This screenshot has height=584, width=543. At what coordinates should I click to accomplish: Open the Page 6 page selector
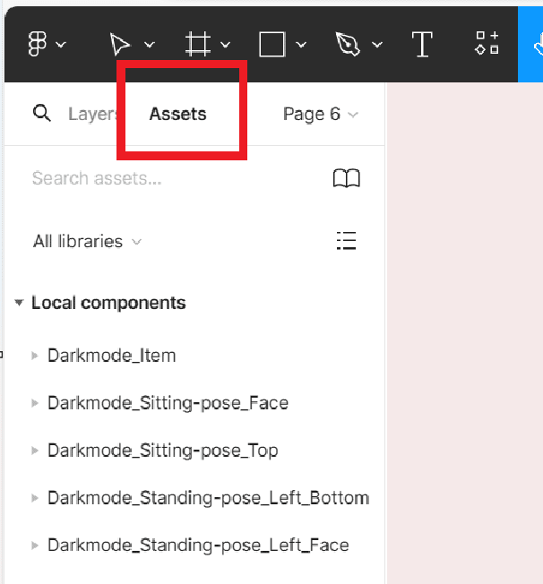(321, 114)
